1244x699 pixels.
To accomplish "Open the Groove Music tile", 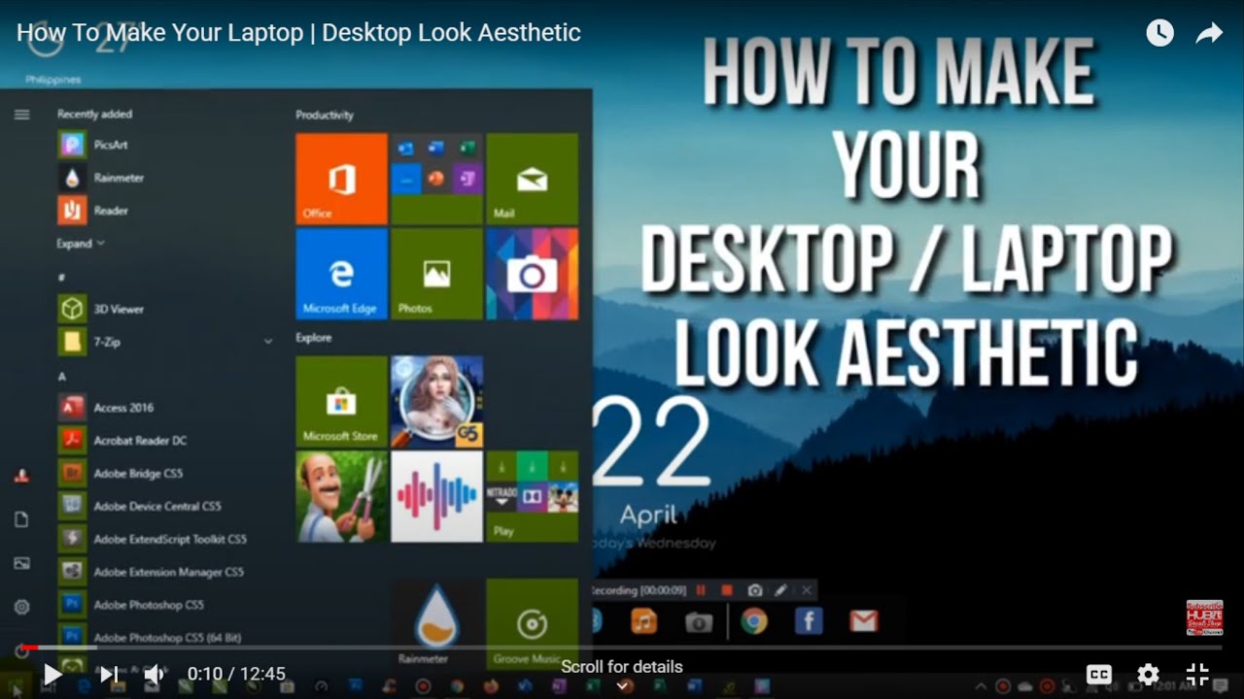I will tap(532, 623).
